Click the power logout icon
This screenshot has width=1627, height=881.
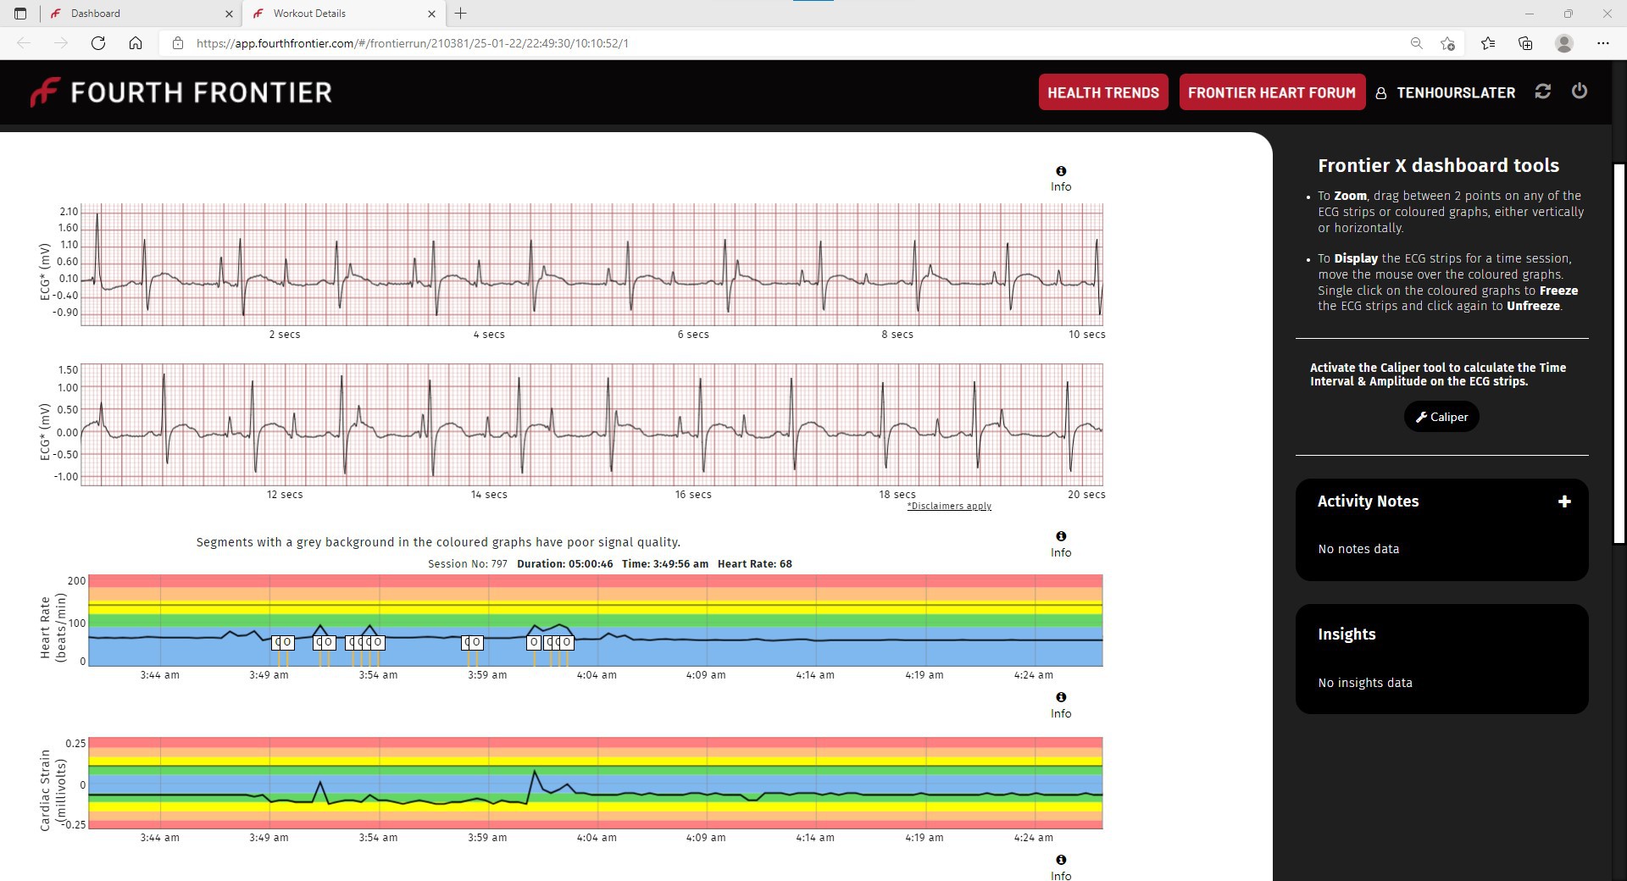coord(1580,91)
